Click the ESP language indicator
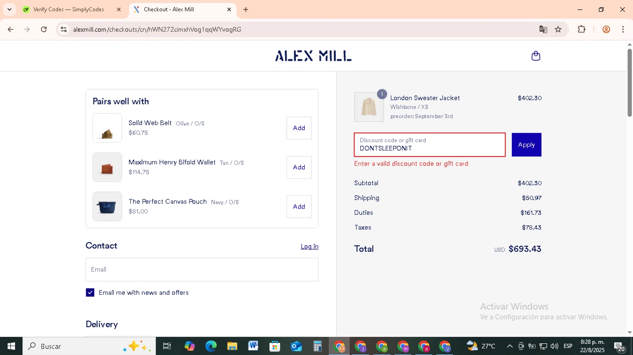 point(568,346)
